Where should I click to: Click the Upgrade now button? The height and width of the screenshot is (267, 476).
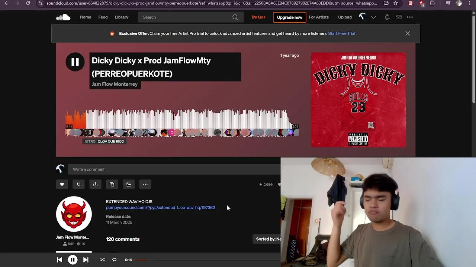pyautogui.click(x=290, y=17)
